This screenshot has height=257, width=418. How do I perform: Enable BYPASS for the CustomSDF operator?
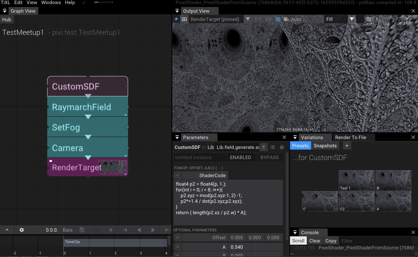pos(269,157)
